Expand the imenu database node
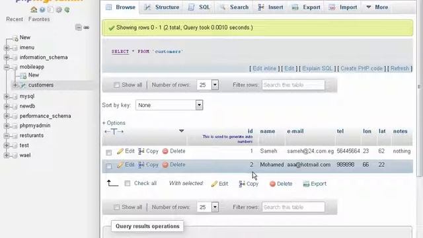Image resolution: width=423 pixels, height=238 pixels. (x=7, y=48)
